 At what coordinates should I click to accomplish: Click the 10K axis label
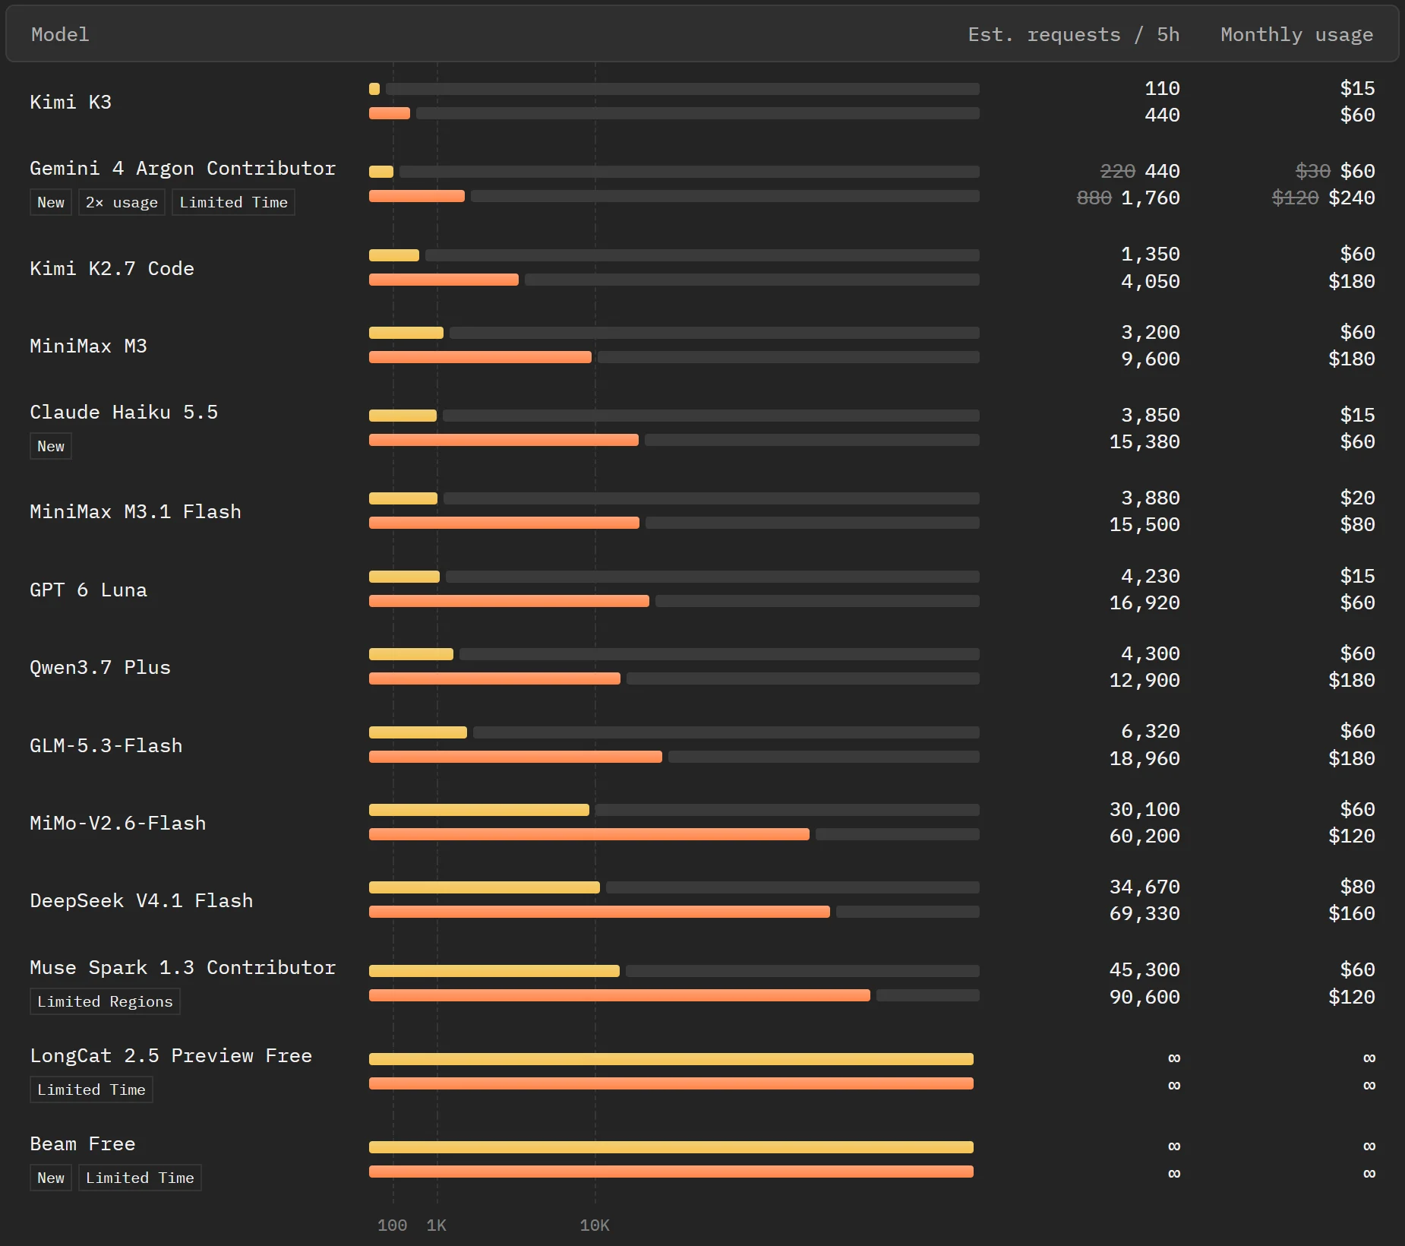click(x=595, y=1225)
